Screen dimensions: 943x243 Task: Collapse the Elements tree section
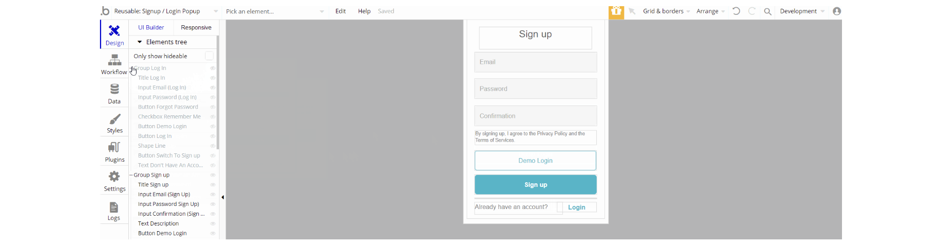click(x=140, y=42)
